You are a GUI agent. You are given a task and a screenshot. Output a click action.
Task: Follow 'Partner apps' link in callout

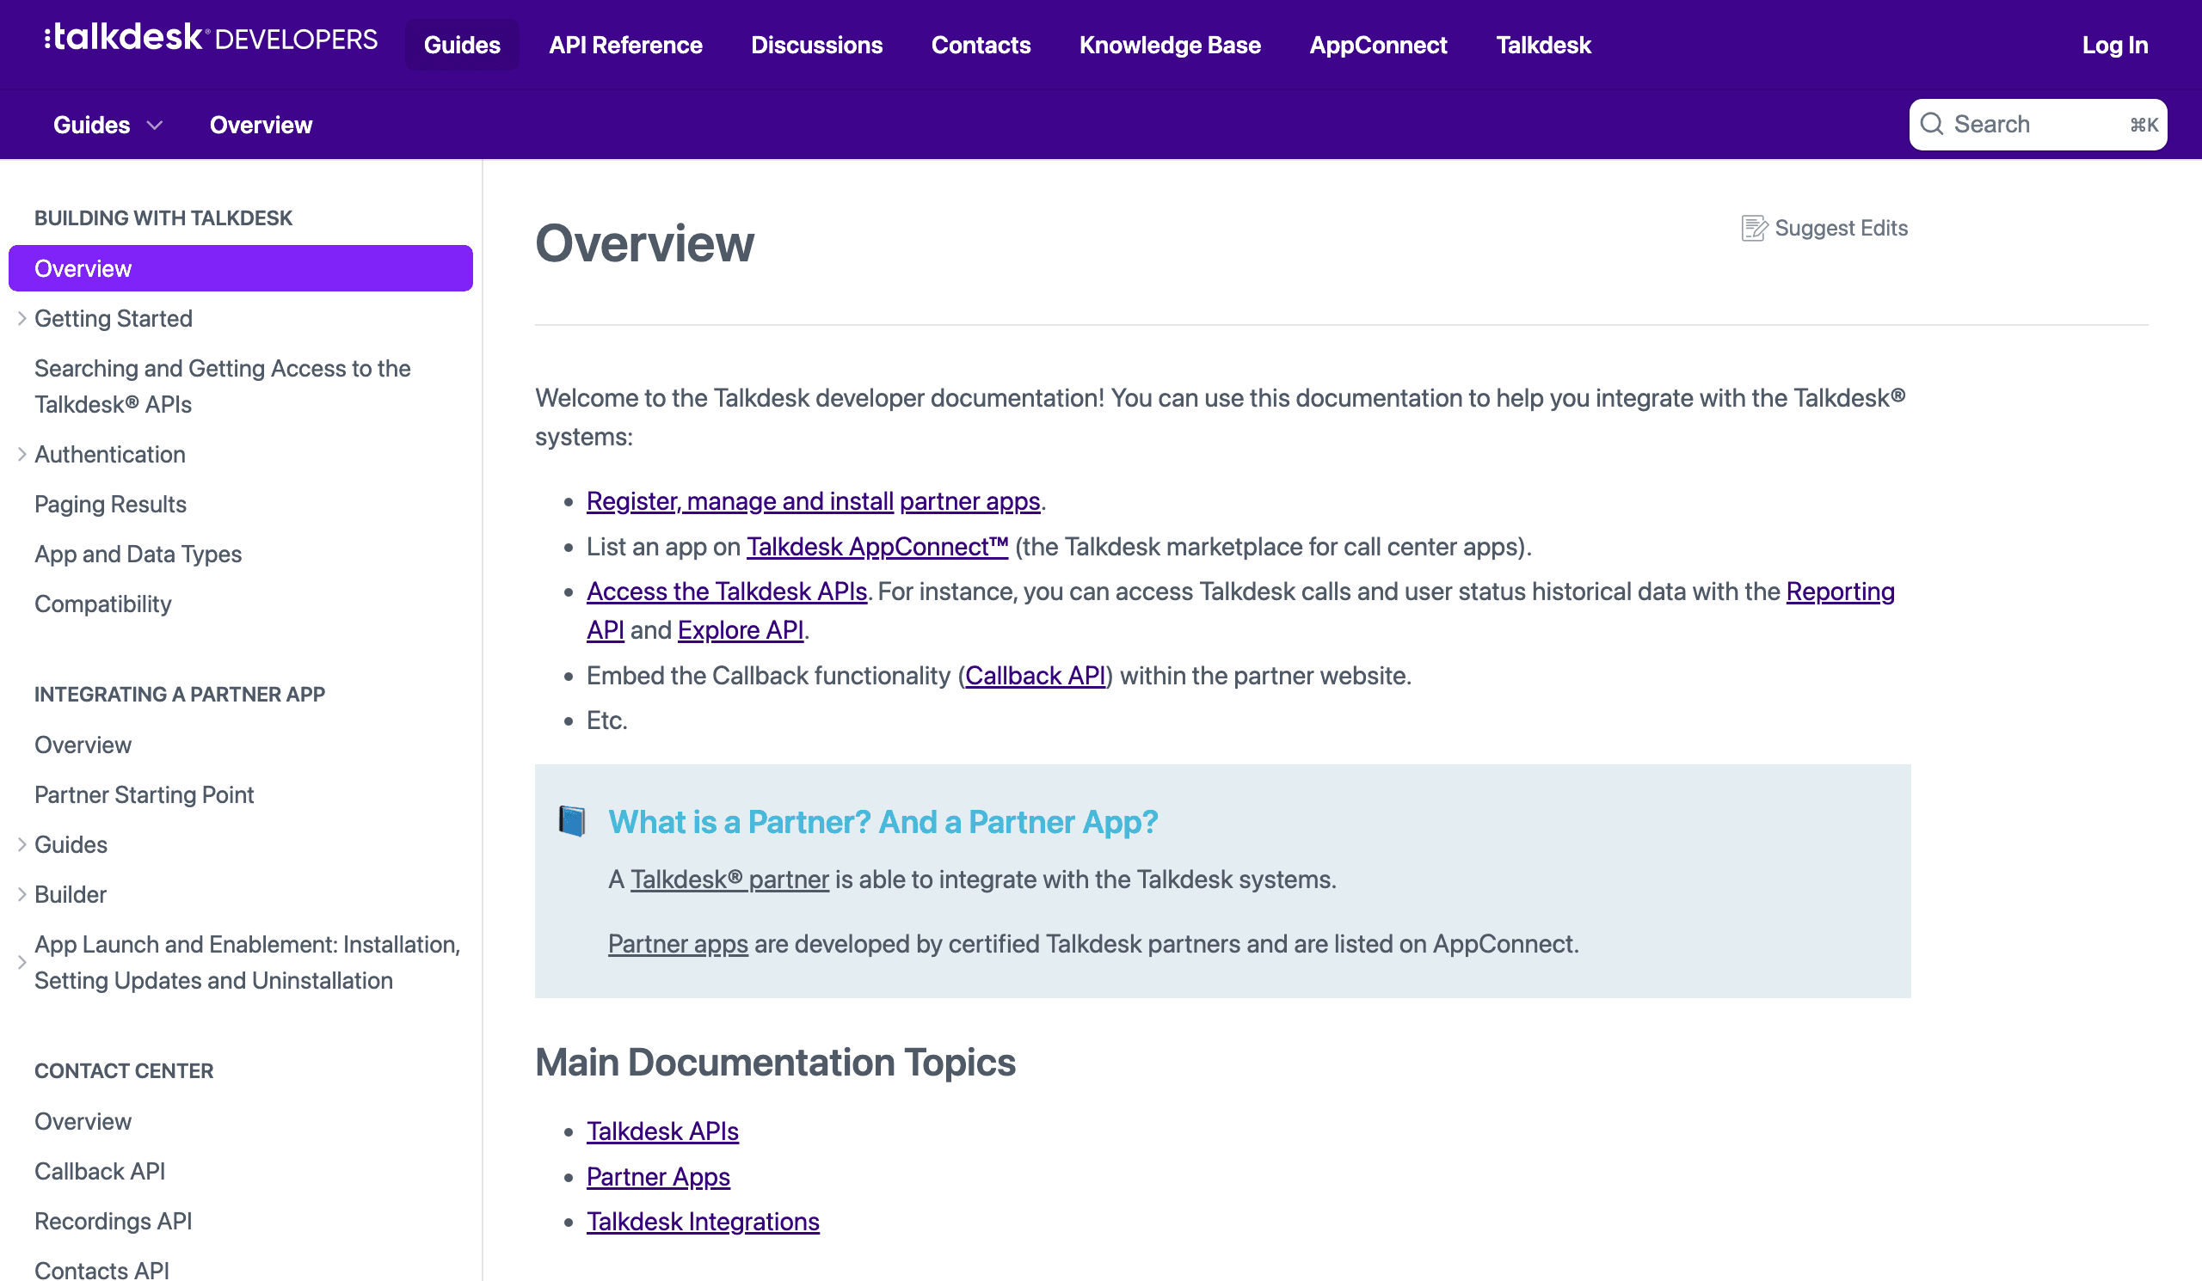pos(678,944)
